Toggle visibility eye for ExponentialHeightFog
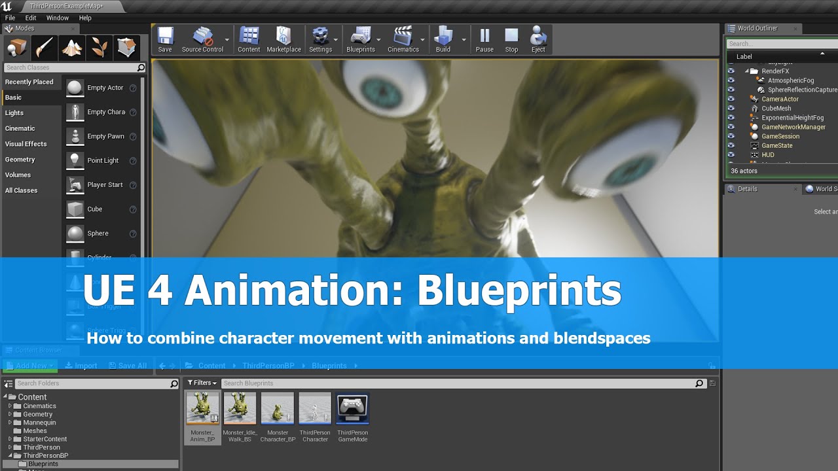The image size is (838, 471). click(731, 118)
